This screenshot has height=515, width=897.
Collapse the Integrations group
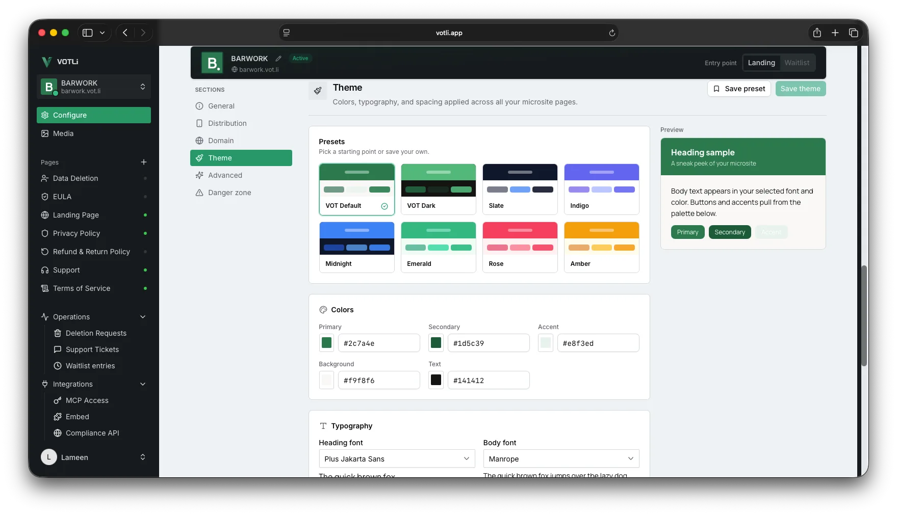tap(94, 384)
